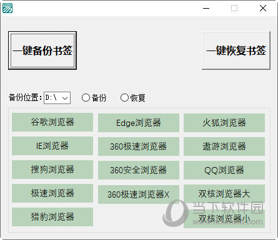This screenshot has width=278, height=240.
Task: Click the 双核浏览器小 button
Action: coord(224,219)
